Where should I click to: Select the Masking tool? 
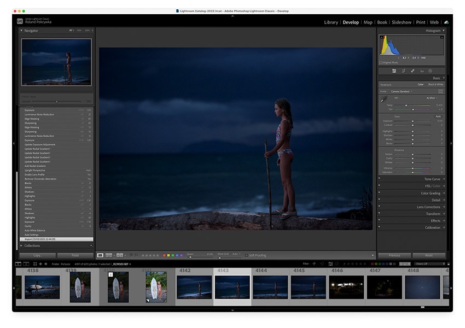pyautogui.click(x=431, y=71)
